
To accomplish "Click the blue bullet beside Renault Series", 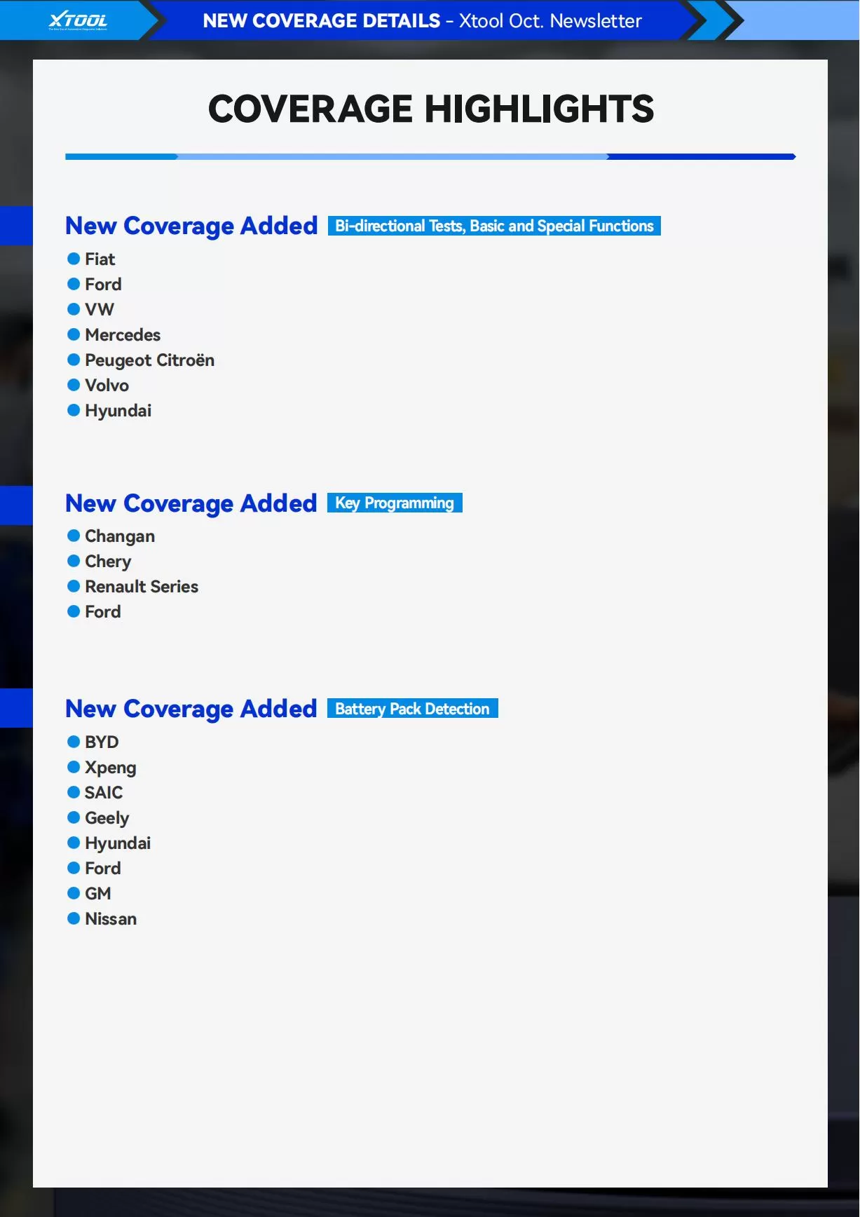I will coord(74,586).
